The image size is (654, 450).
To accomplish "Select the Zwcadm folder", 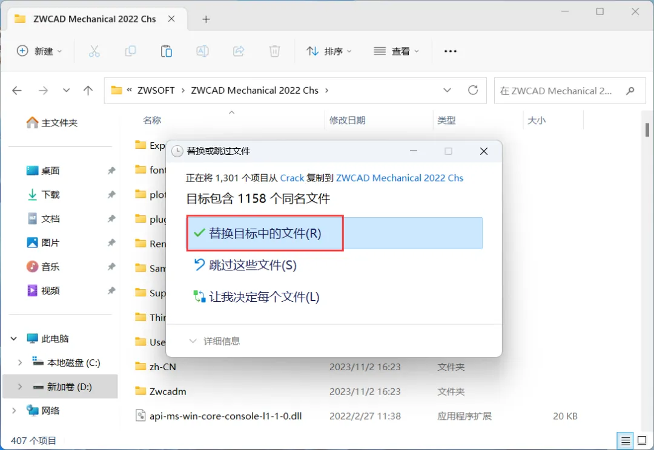I will 168,392.
